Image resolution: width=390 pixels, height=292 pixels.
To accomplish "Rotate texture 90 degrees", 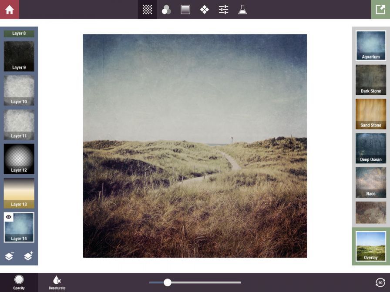I will click(380, 282).
